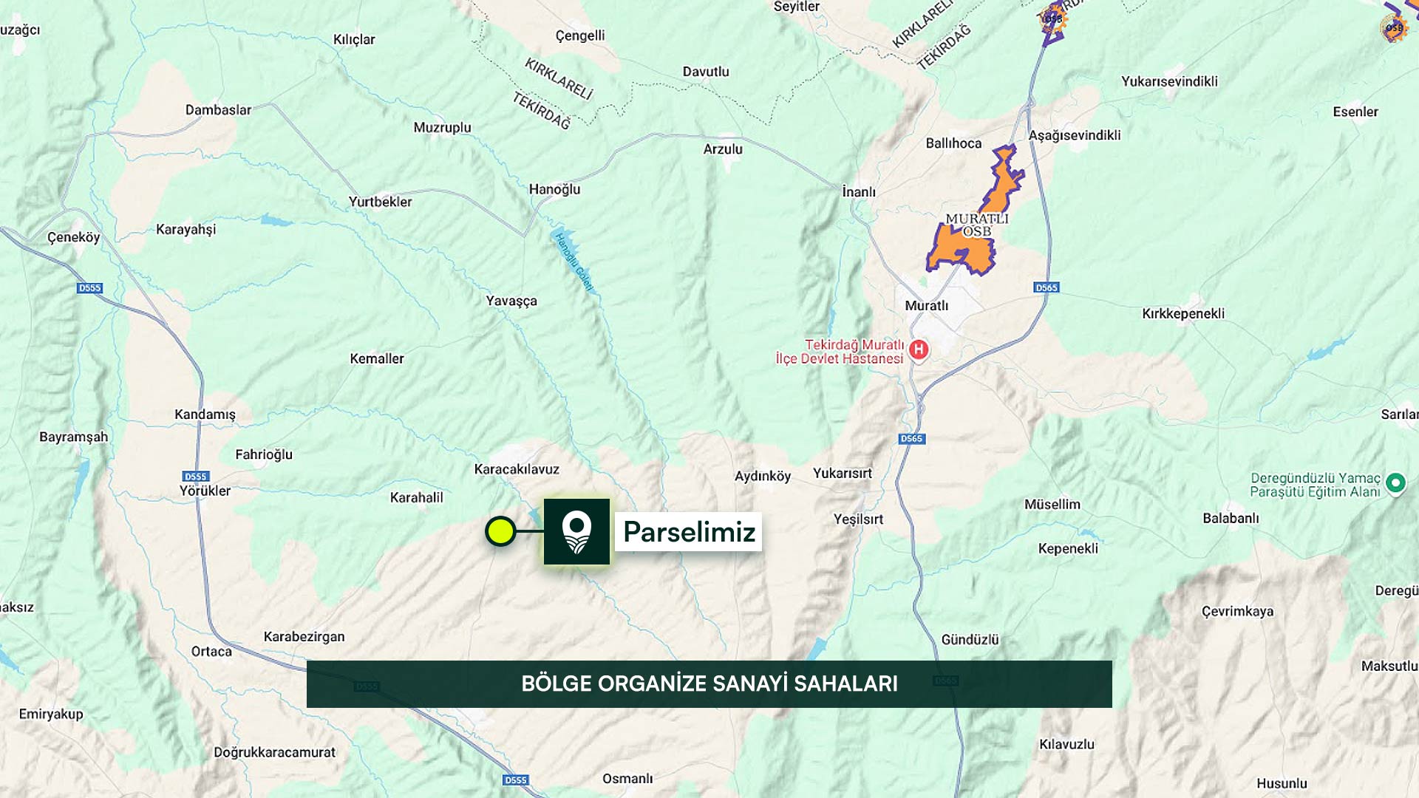Image resolution: width=1419 pixels, height=798 pixels.
Task: Click the Muratlı town label
Action: point(926,306)
